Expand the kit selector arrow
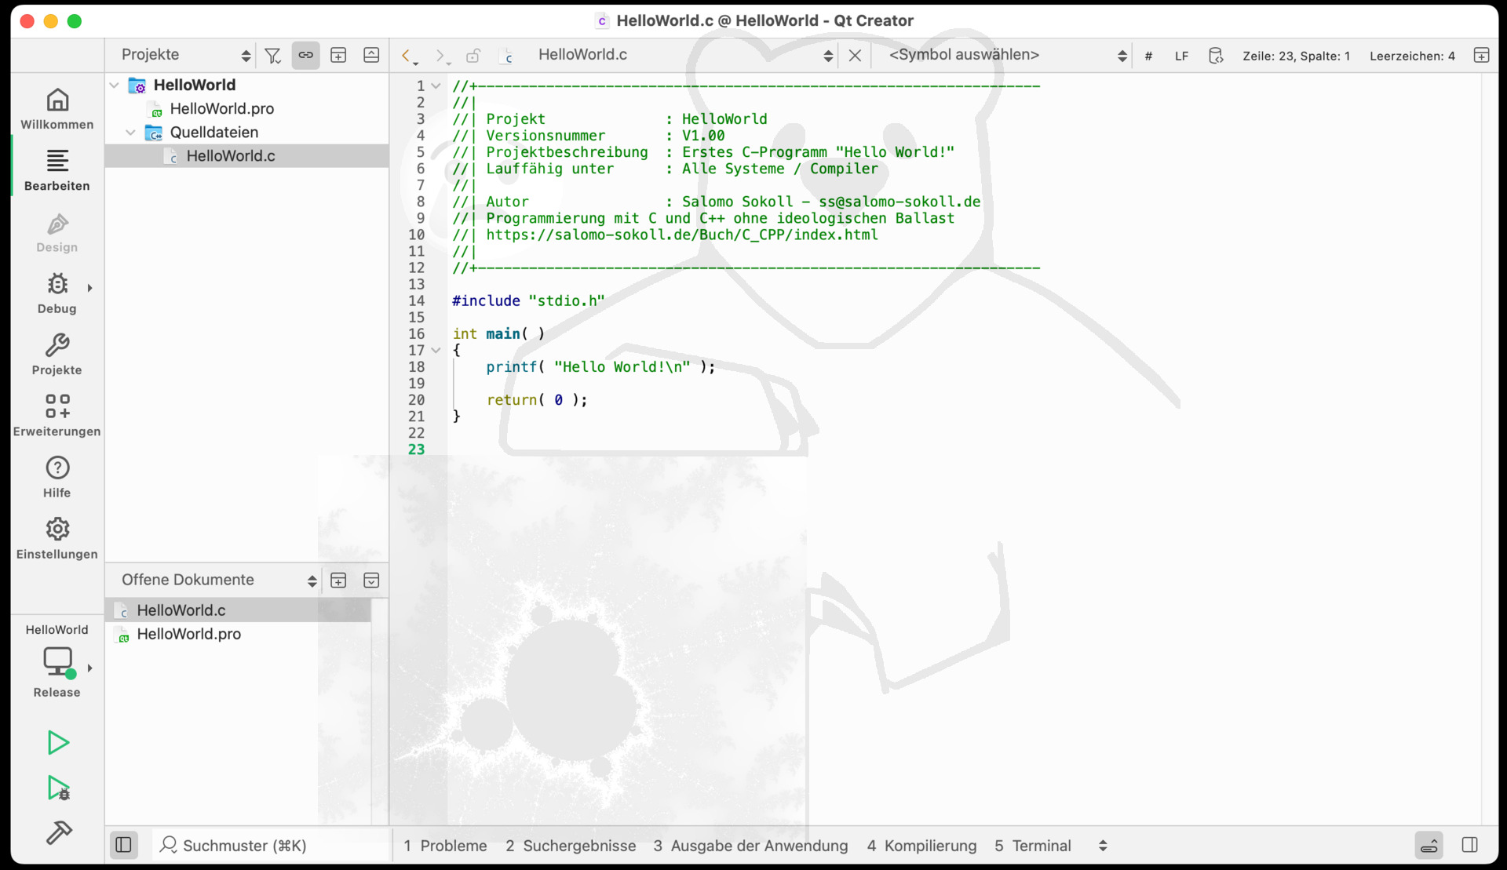This screenshot has width=1507, height=870. click(x=89, y=668)
